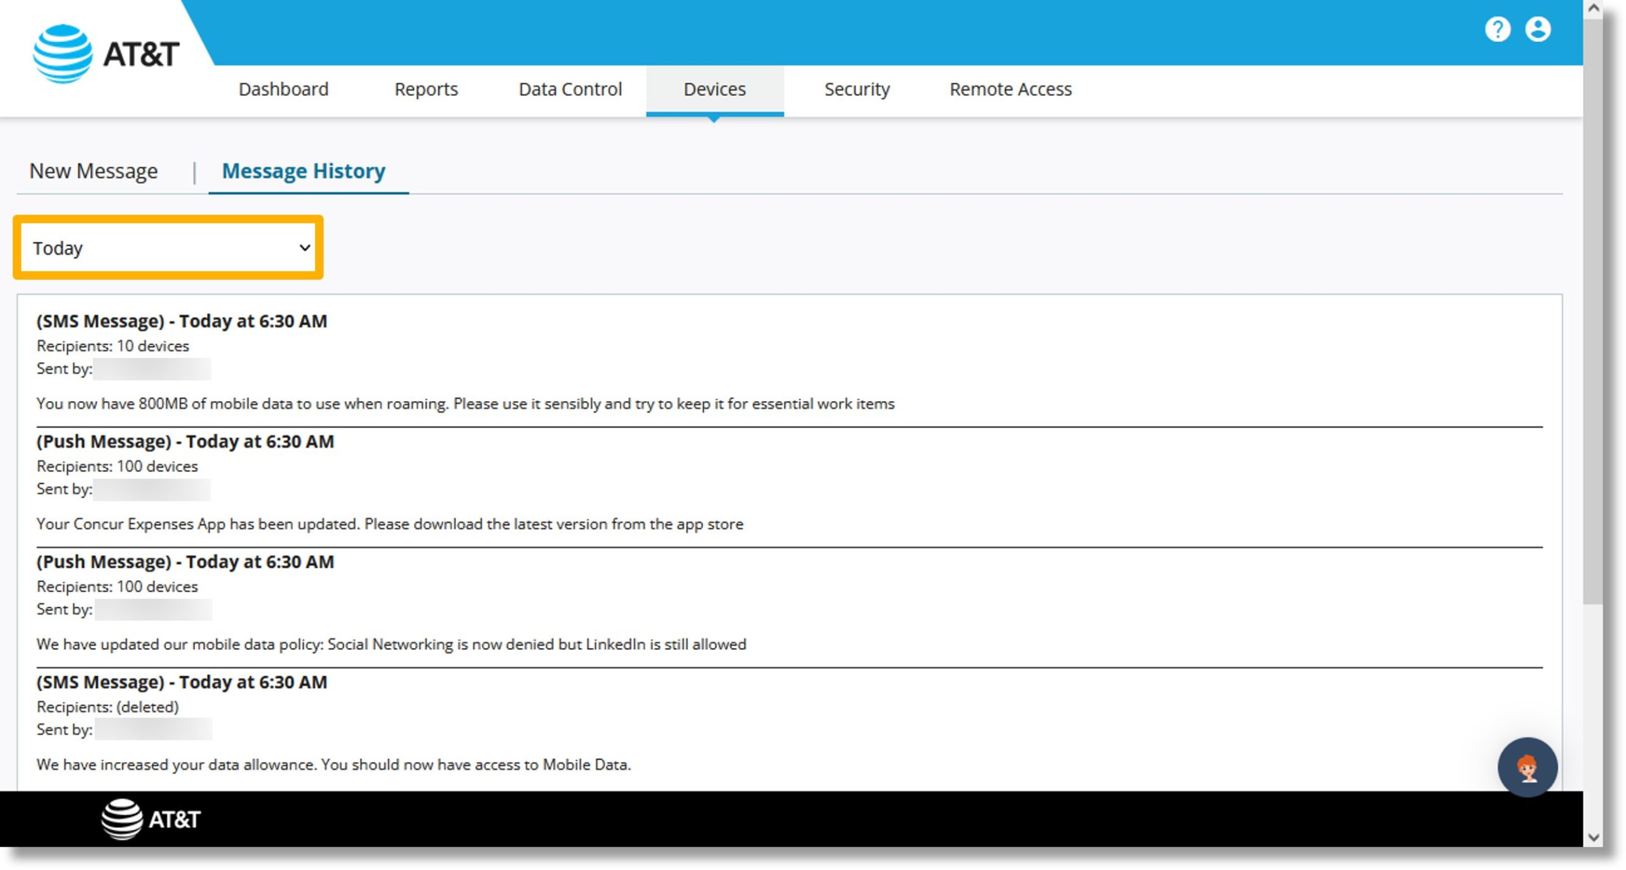This screenshot has width=1626, height=870.
Task: Click the Devices menu item
Action: pos(714,89)
